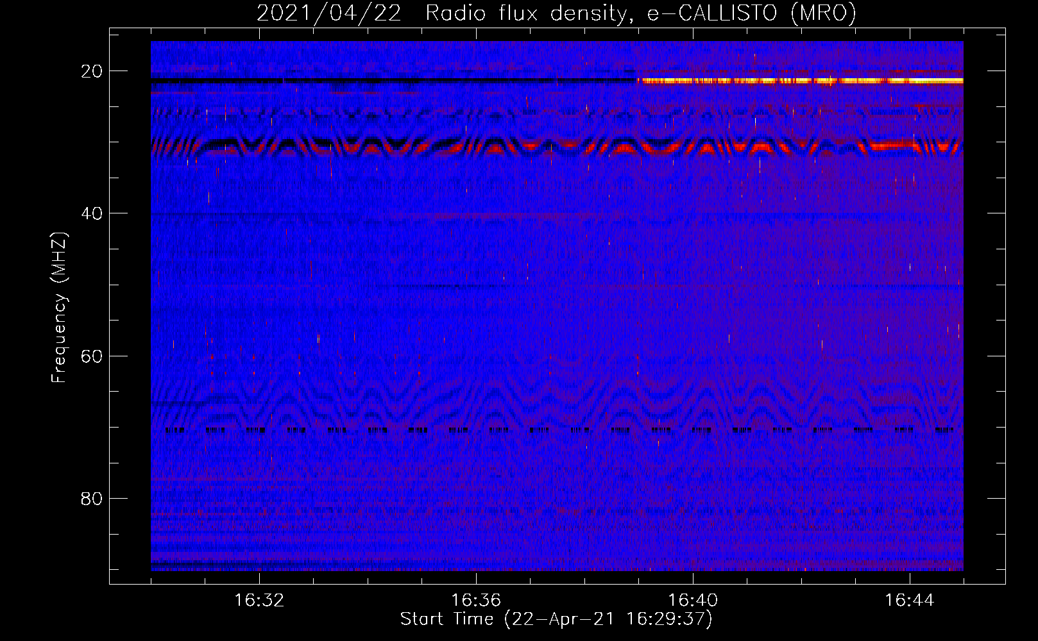Click the 'Frequency (MHZ)' axis label
Viewport: 1038px width, 641px height.
59,308
